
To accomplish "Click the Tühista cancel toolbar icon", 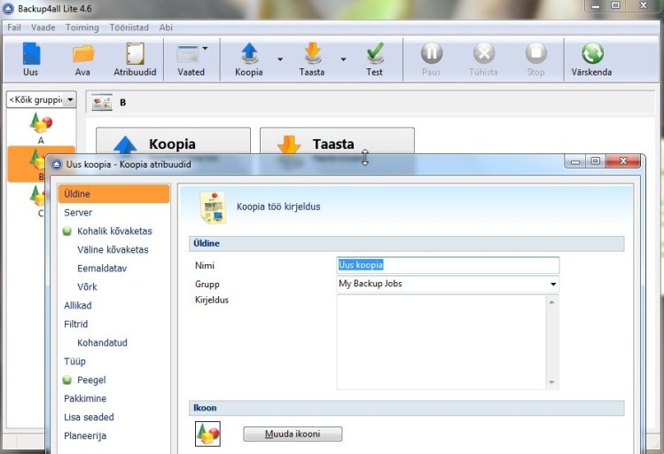I will pyautogui.click(x=484, y=54).
